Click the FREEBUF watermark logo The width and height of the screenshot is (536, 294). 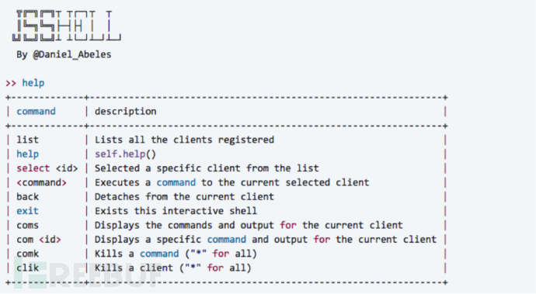(85, 274)
